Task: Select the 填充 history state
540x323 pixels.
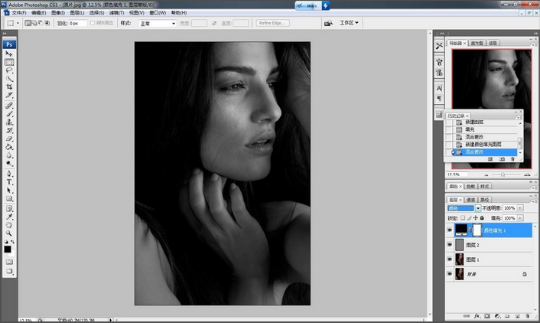Action: tap(481, 129)
